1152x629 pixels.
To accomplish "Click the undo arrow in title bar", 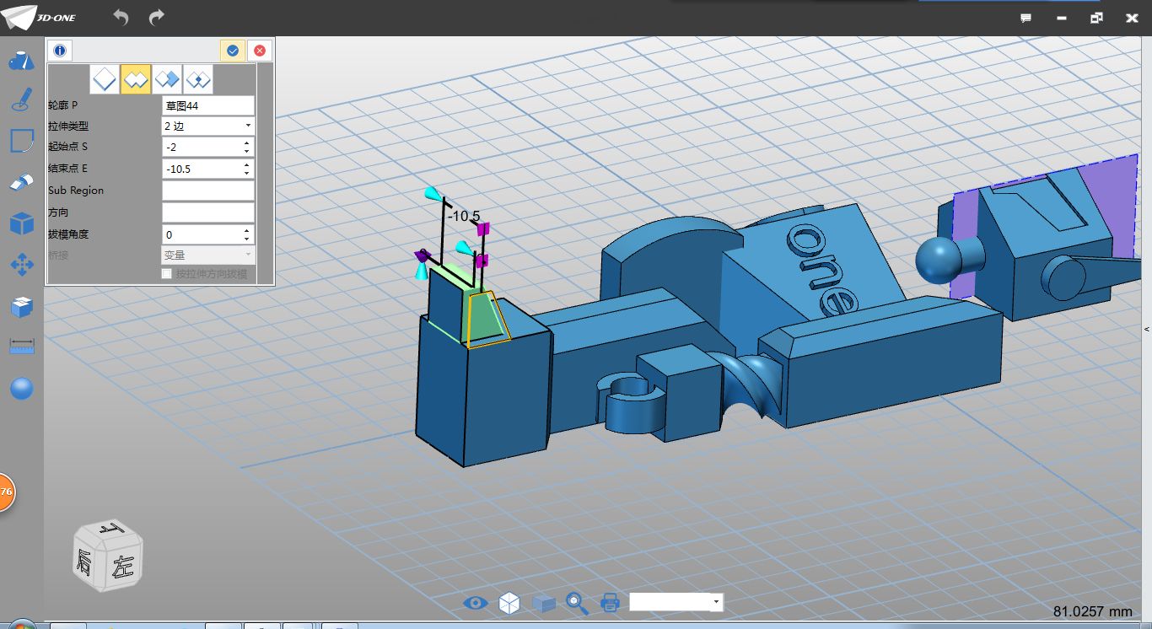I will click(x=121, y=17).
